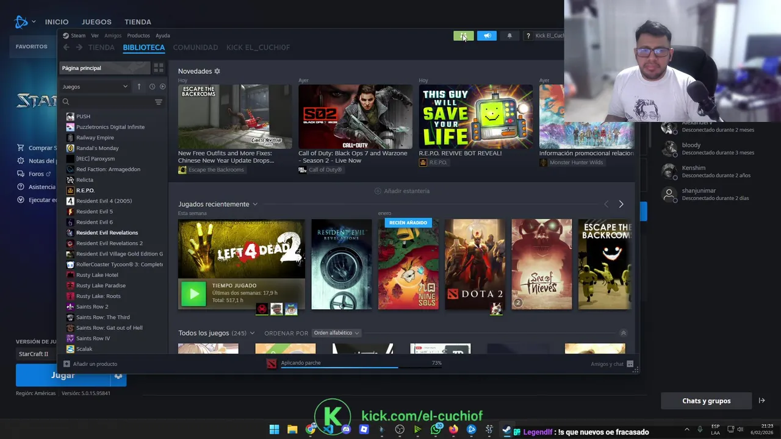This screenshot has width=781, height=439.
Task: Select Dota 2 cover in recent games
Action: (x=475, y=264)
